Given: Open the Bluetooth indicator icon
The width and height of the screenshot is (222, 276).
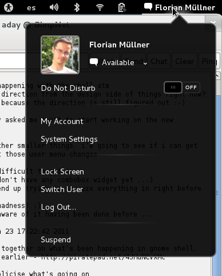Looking at the screenshot, I should (77, 7).
